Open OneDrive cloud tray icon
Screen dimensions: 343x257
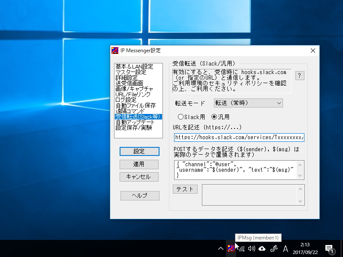[262, 248]
